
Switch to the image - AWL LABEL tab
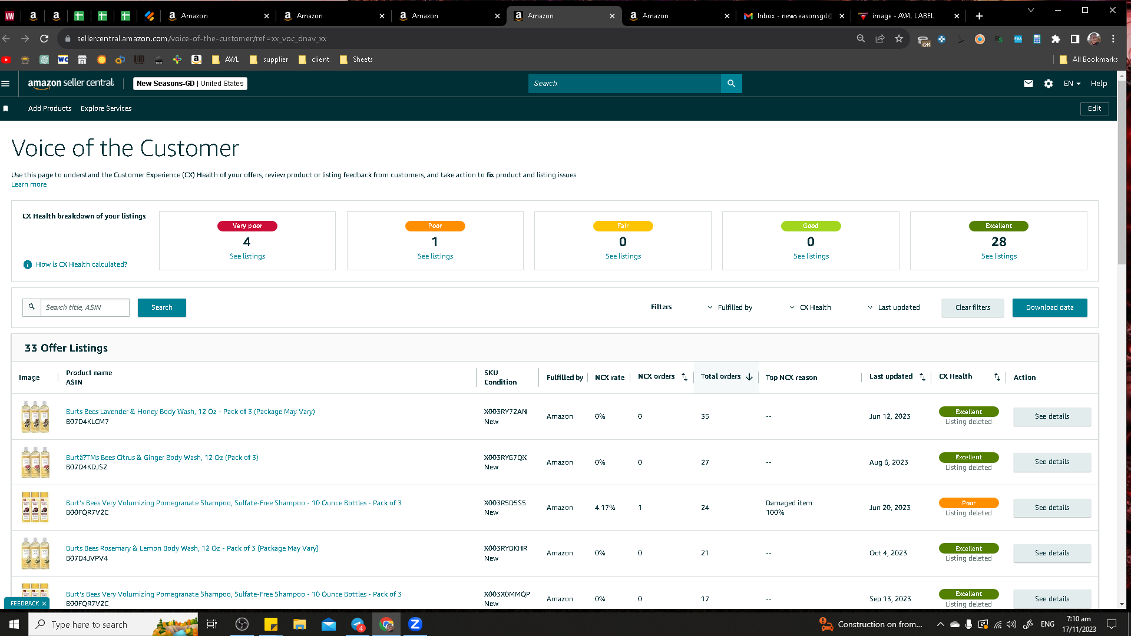[x=910, y=16]
